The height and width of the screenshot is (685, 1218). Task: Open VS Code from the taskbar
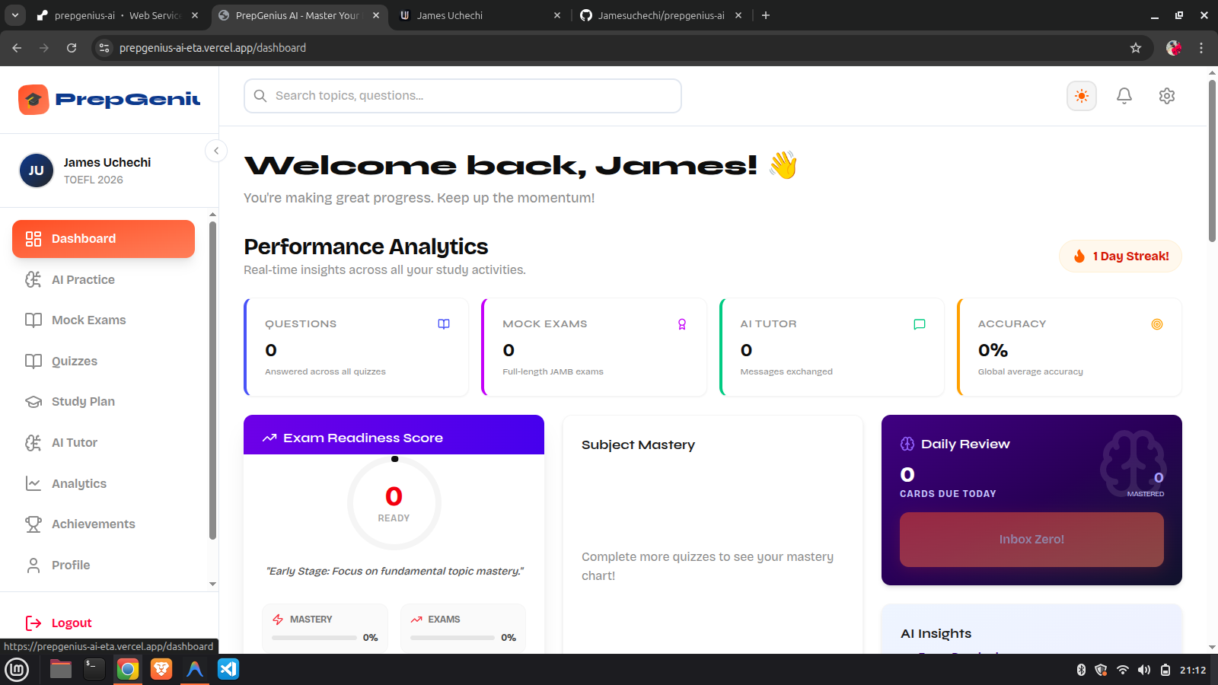click(x=228, y=669)
